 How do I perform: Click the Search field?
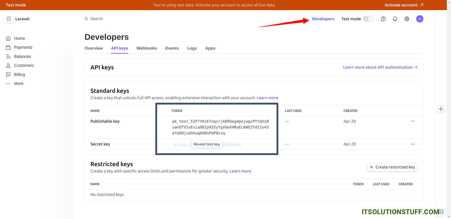click(97, 19)
